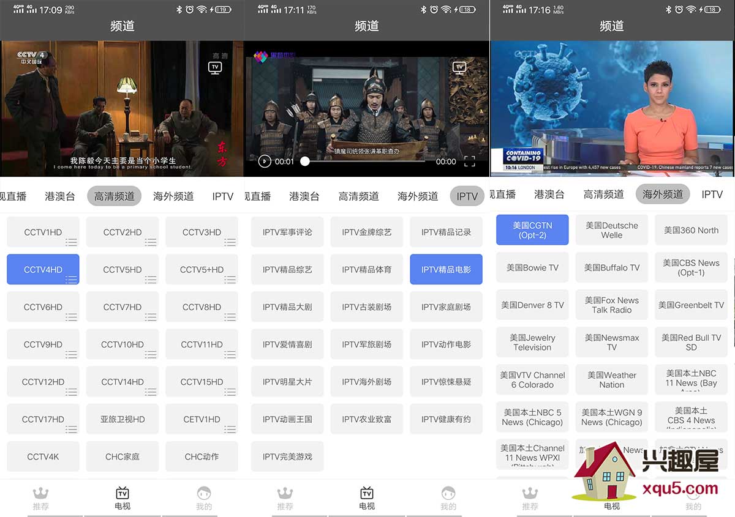
Task: Show the schedule list icon on CCTV9HD
Action: coord(72,354)
